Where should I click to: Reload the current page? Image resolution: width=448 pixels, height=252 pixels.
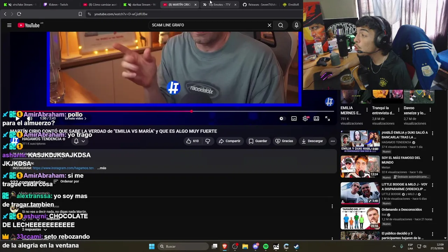click(19, 14)
